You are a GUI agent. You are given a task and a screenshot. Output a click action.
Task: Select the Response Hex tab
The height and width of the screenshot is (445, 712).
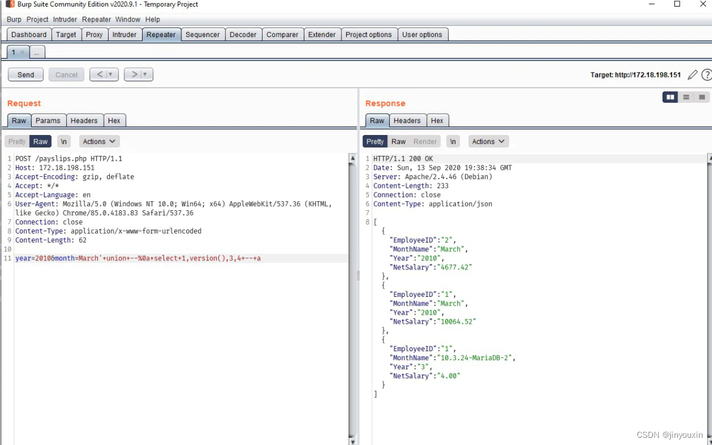[437, 121]
